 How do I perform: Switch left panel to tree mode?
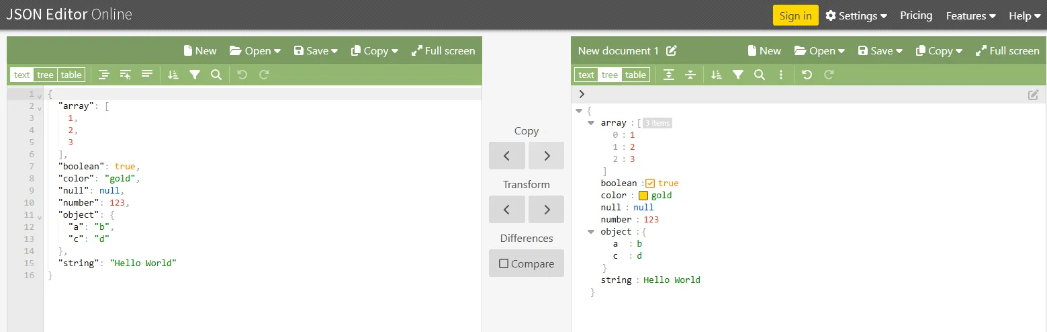(x=45, y=75)
